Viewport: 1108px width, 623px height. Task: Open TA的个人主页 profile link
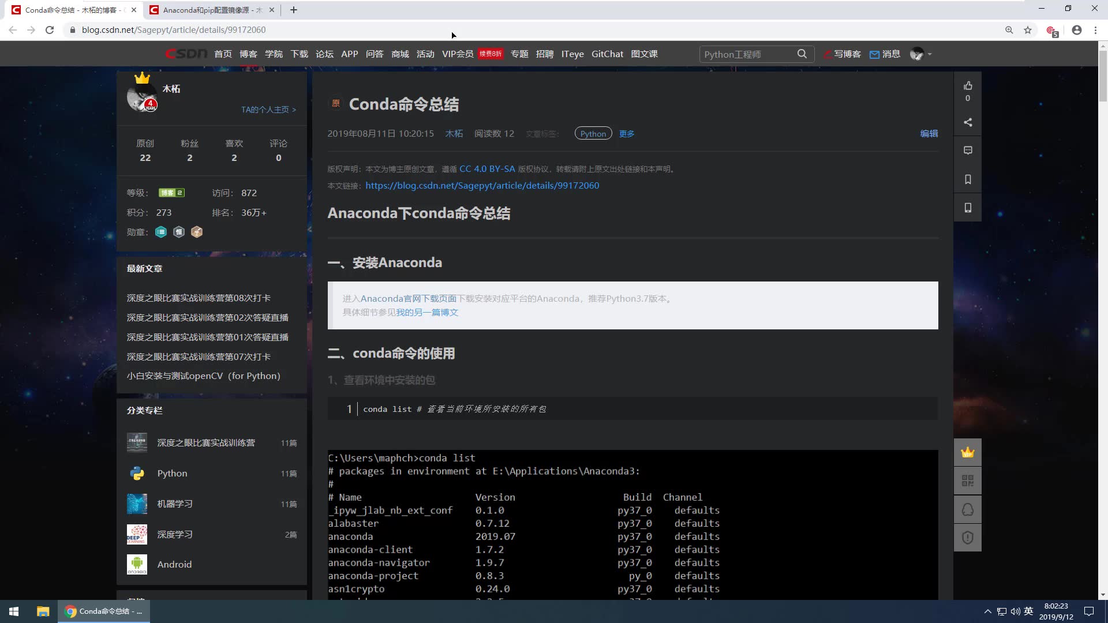point(268,110)
